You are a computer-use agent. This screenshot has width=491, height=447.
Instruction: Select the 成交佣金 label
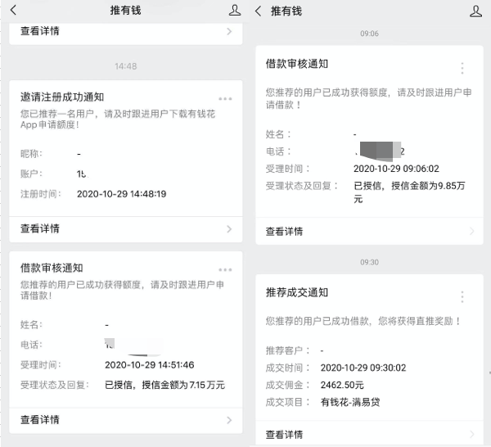pos(287,385)
